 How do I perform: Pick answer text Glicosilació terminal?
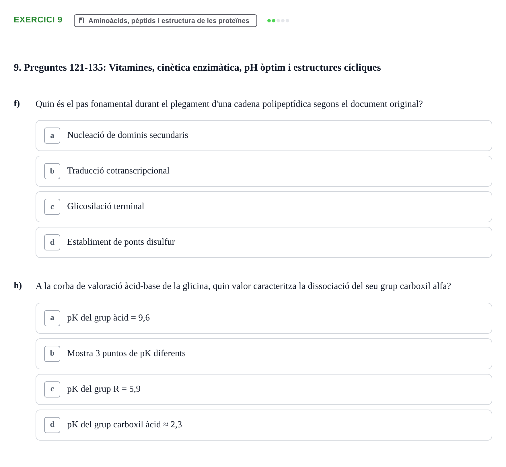106,206
